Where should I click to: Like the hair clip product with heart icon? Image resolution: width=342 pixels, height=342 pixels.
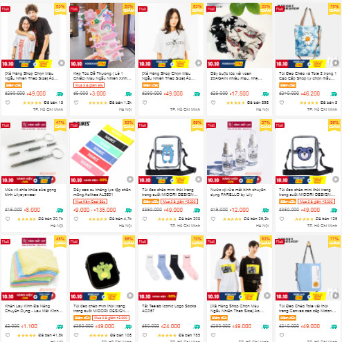click(x=76, y=102)
